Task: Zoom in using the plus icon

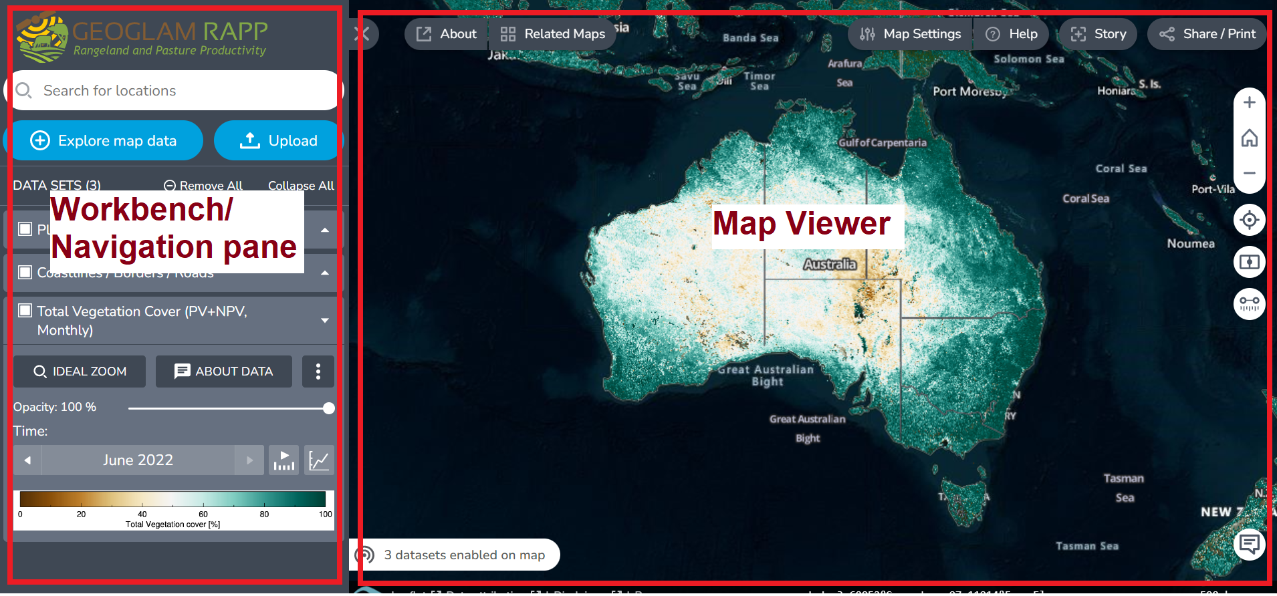Action: click(1249, 103)
